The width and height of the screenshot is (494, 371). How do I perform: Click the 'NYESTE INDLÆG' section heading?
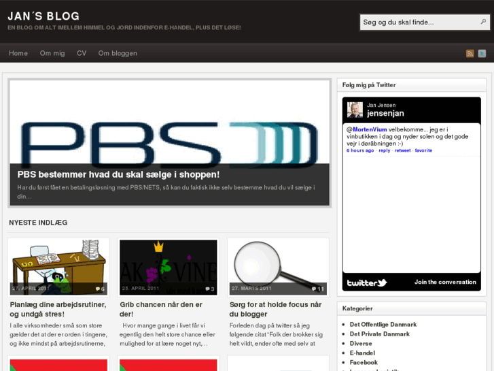[x=38, y=223]
